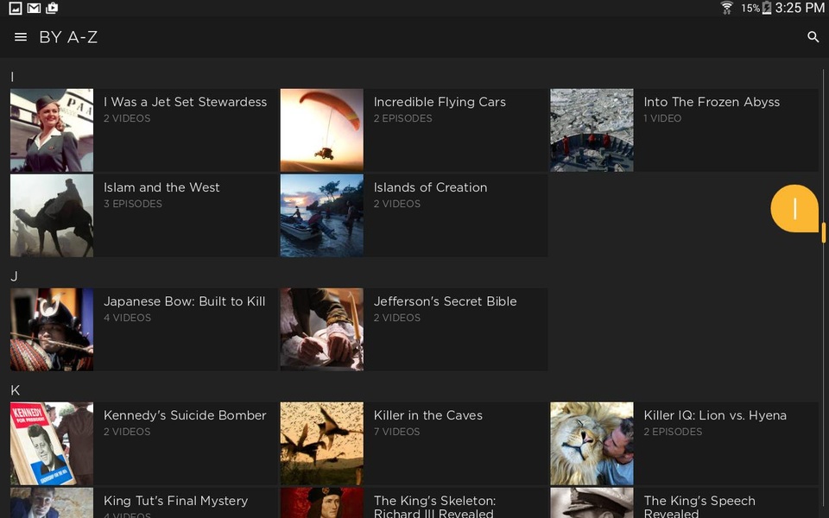Select 'Killer in the Caves' title
The height and width of the screenshot is (518, 829).
coord(428,415)
